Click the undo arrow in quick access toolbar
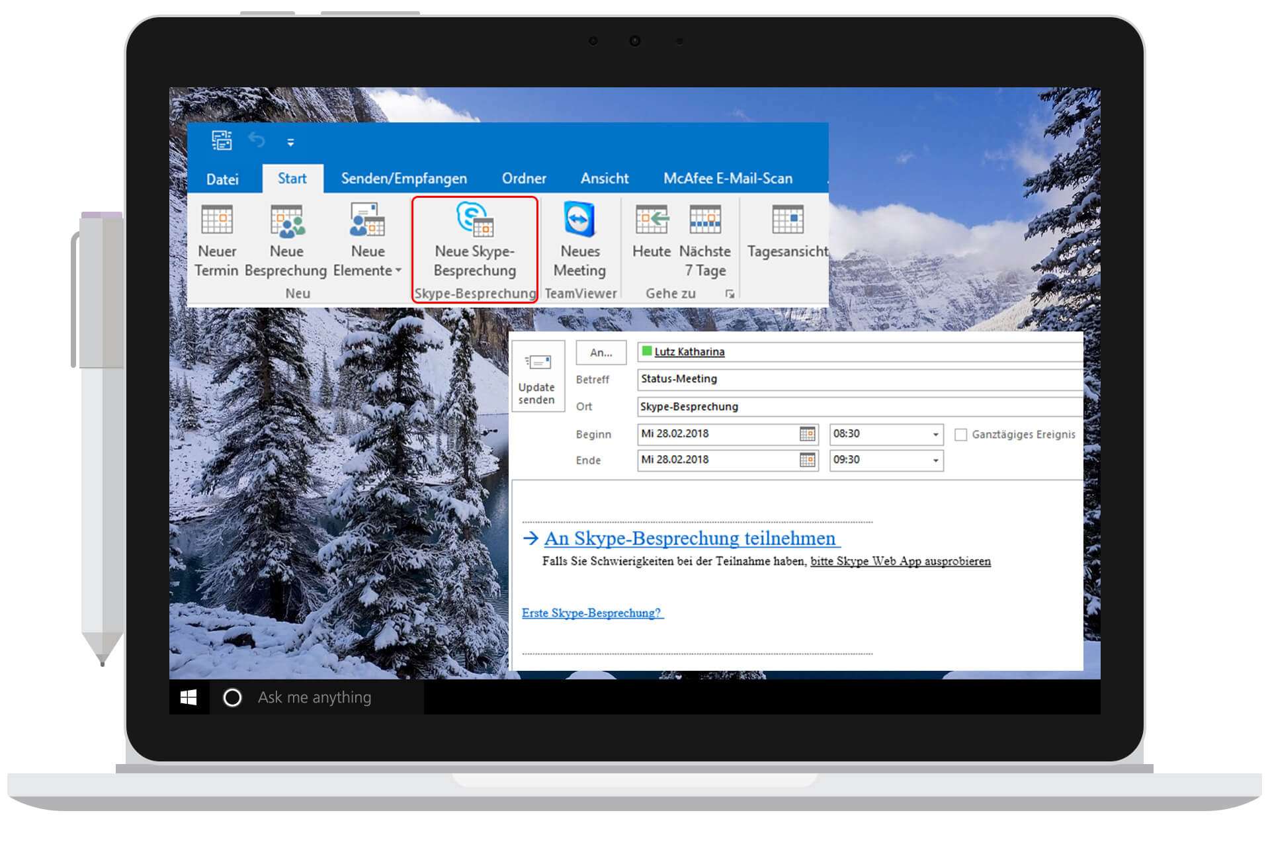 [x=257, y=140]
